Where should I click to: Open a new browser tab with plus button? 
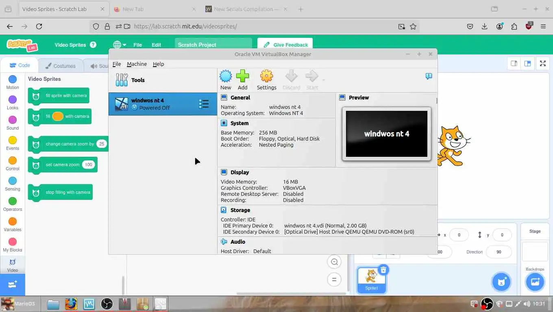point(300,9)
